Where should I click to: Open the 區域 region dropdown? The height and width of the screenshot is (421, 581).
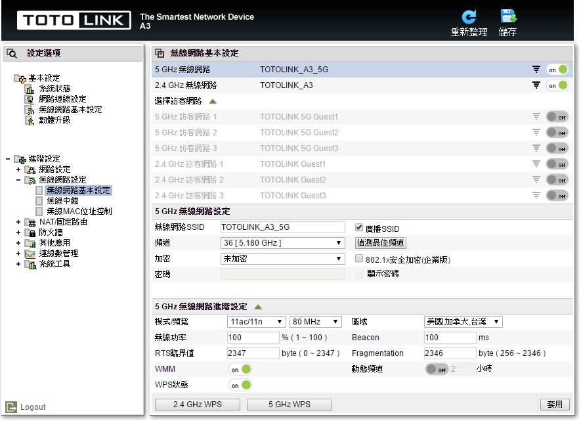463,322
